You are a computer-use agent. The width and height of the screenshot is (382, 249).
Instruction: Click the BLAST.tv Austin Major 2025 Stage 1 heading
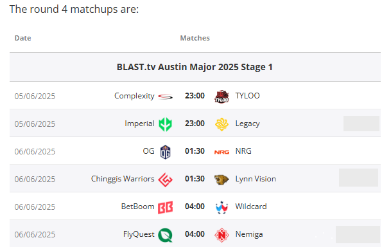195,67
